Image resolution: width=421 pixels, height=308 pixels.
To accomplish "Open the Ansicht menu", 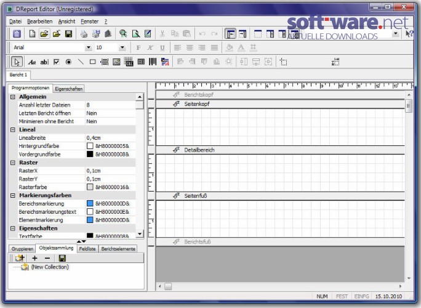I will 66,22.
